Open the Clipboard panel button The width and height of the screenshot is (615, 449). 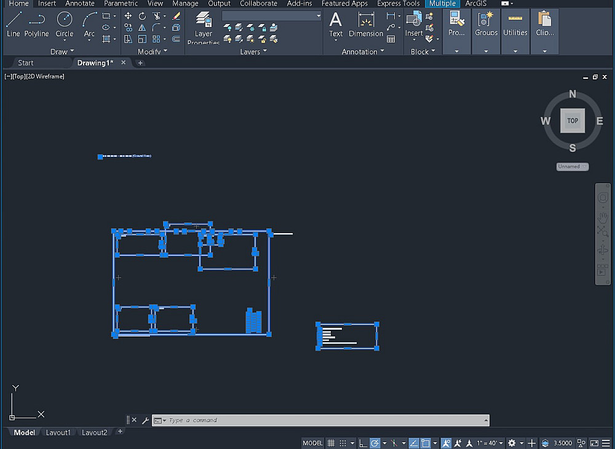click(544, 31)
